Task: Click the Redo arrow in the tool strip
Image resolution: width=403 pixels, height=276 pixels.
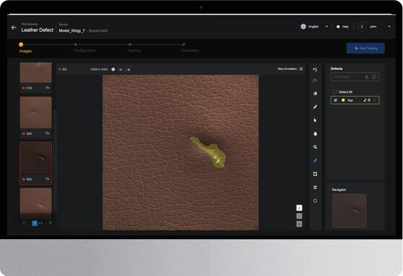Action: tap(315, 81)
